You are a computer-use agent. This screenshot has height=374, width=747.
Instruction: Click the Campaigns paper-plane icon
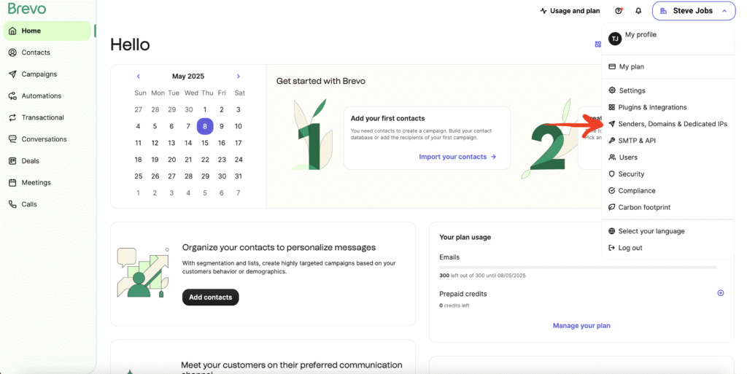(12, 74)
